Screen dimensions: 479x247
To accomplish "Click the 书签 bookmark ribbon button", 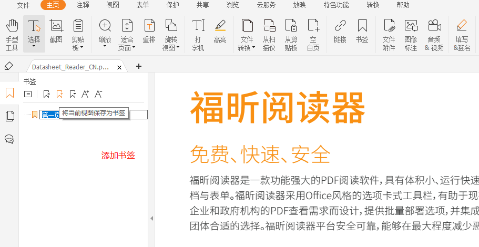I will 362,31.
